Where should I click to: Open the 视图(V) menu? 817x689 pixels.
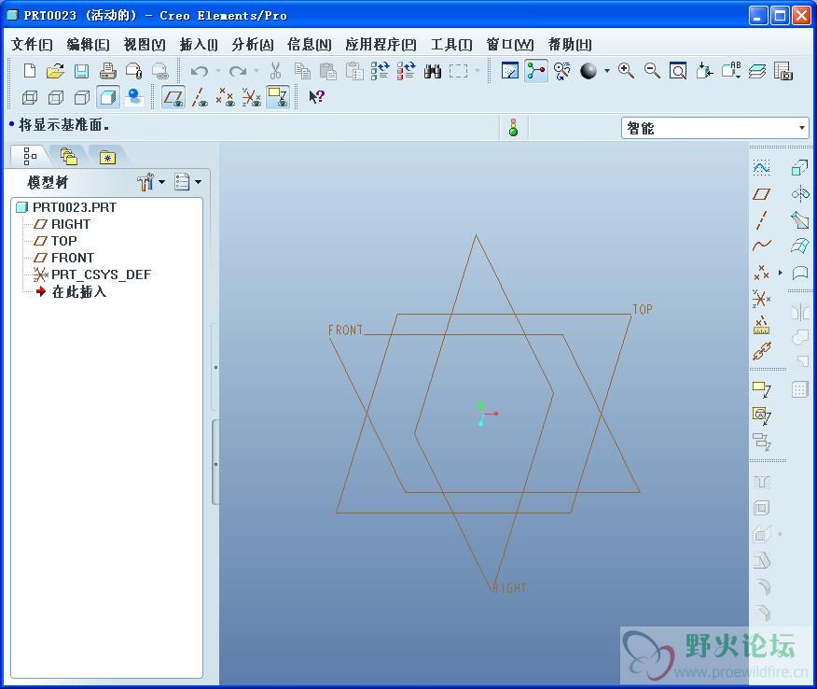[x=145, y=44]
